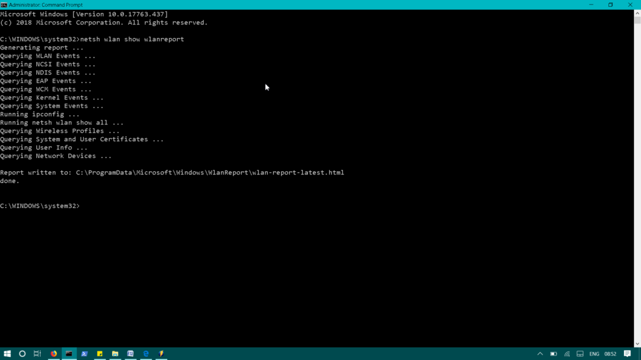Click the 'Querying NCSI Events ...' line
Screen dimensions: 641x360
coord(48,64)
